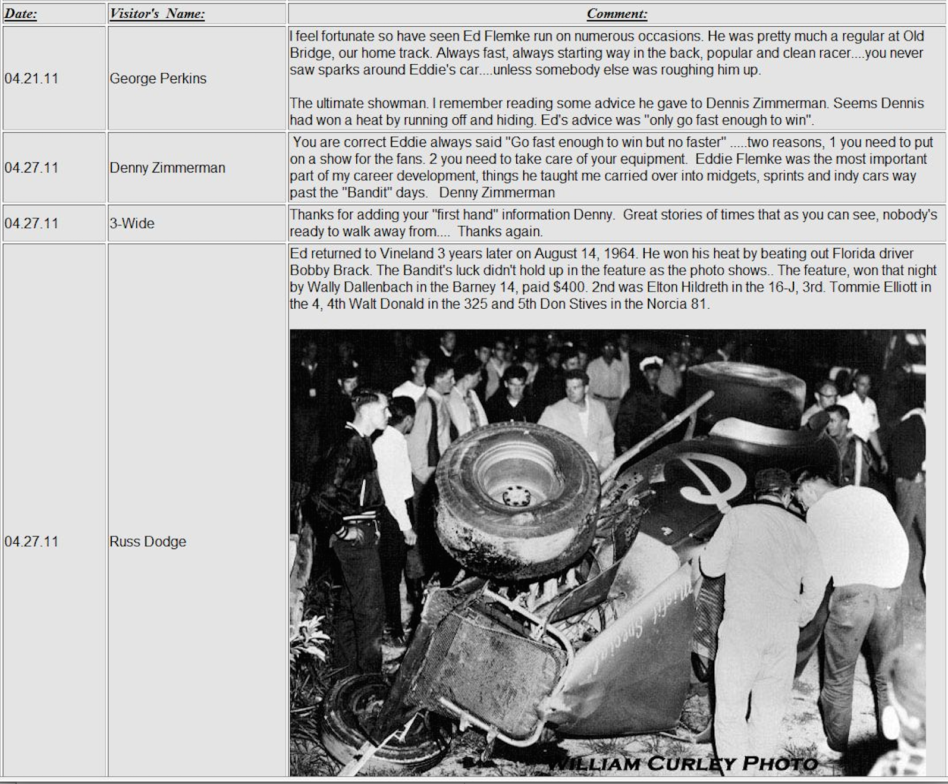Click the "Comment:" column header

click(x=617, y=14)
